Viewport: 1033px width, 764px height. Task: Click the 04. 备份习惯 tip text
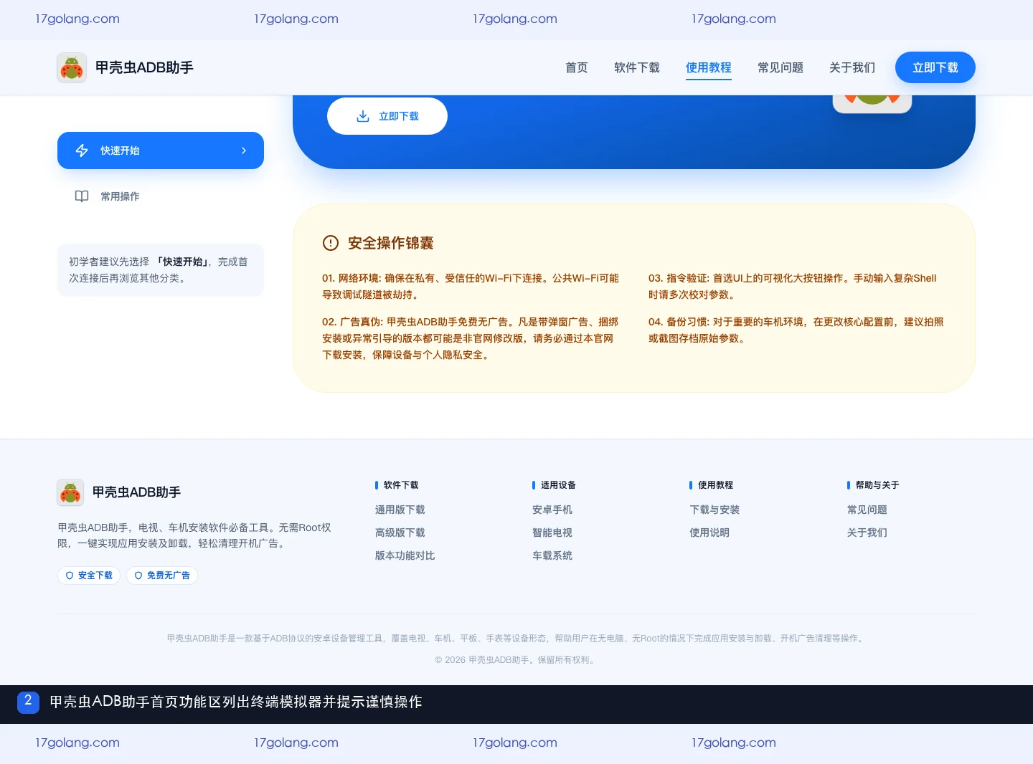coord(796,330)
